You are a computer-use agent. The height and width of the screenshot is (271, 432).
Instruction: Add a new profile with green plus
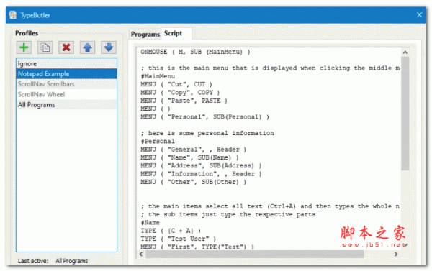click(24, 47)
